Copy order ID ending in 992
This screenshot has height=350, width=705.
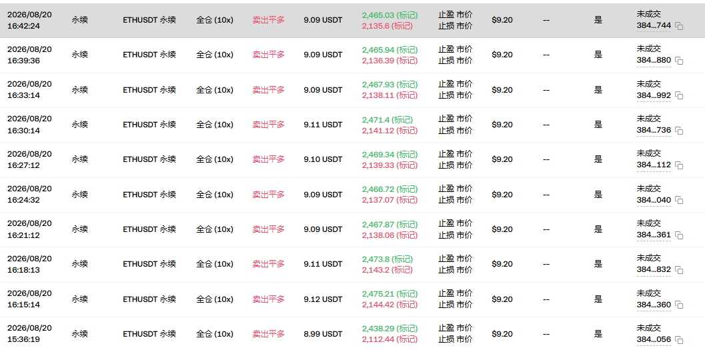[680, 96]
